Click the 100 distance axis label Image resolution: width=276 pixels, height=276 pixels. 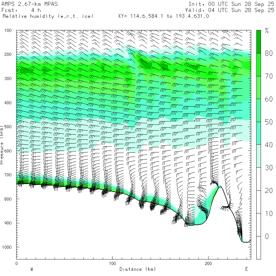[x=112, y=263]
